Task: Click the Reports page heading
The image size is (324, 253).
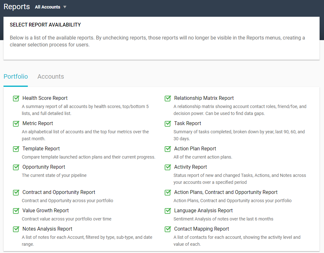Action: click(x=16, y=7)
